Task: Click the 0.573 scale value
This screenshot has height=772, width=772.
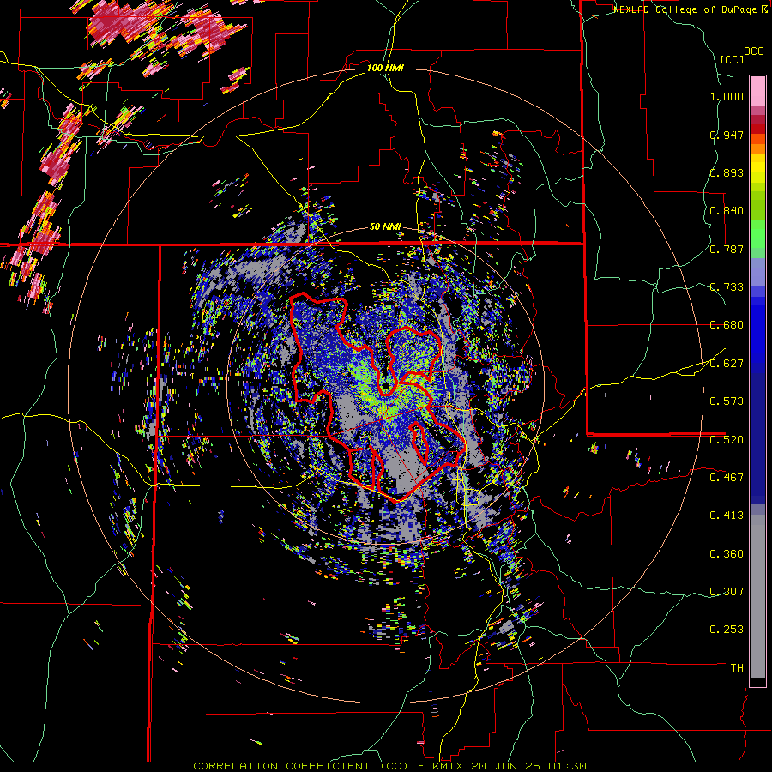Action: coord(727,401)
